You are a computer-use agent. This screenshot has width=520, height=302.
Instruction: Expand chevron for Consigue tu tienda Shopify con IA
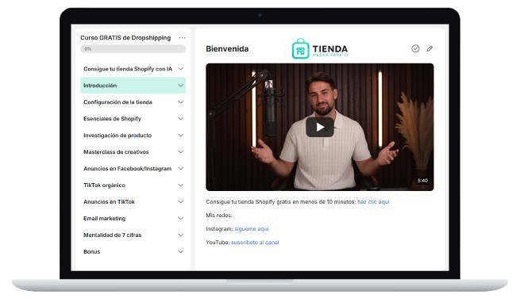181,69
